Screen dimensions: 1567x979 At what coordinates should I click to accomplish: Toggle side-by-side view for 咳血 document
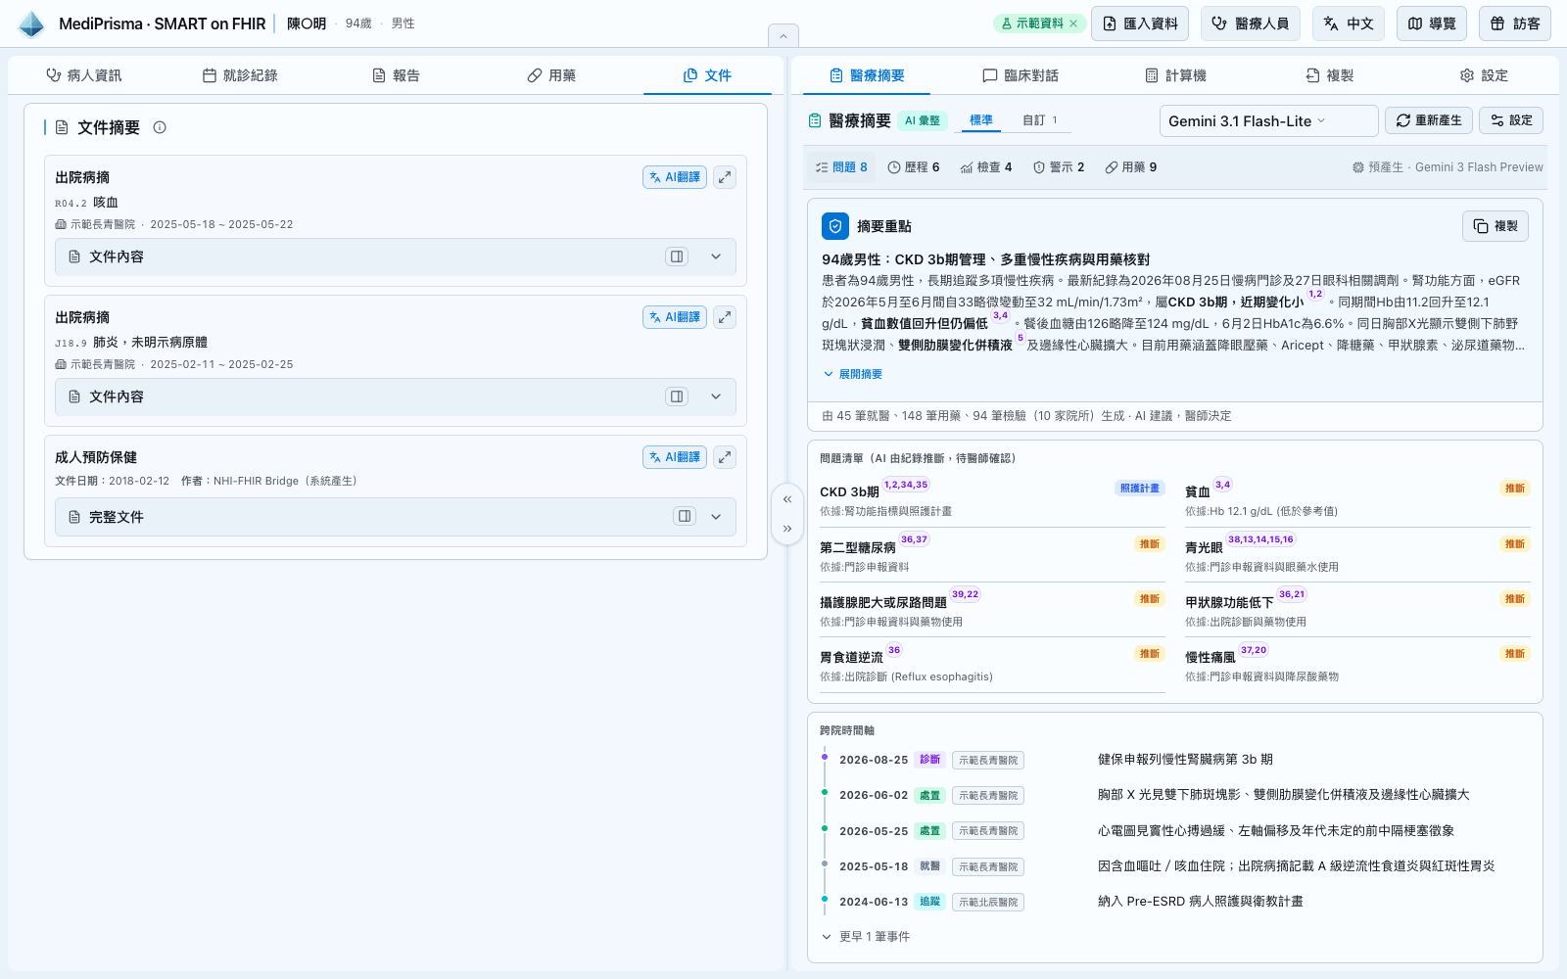pyautogui.click(x=677, y=256)
